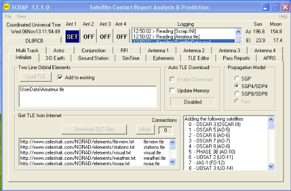Click the Download TLE Files button

coord(94,129)
